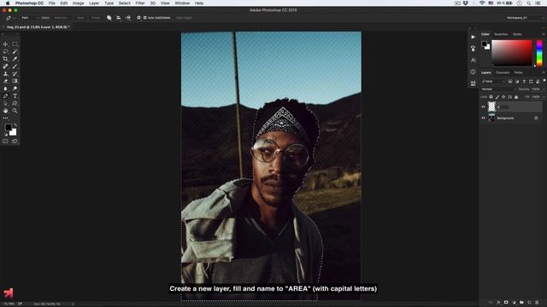The width and height of the screenshot is (547, 307).
Task: Reset default foreground and background colors
Action: coord(6,135)
